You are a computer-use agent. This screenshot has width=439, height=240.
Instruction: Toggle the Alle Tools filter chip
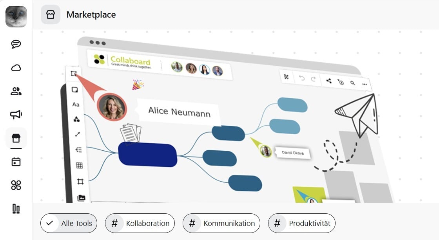click(69, 224)
